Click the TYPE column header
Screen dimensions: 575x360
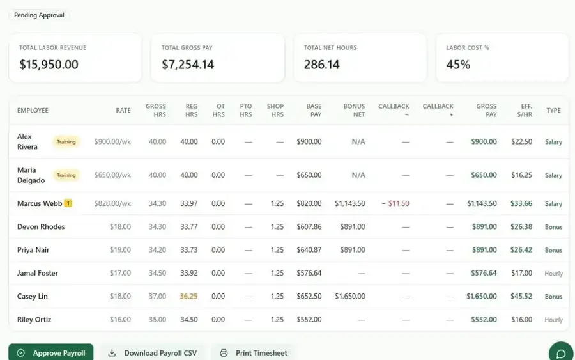coord(553,110)
